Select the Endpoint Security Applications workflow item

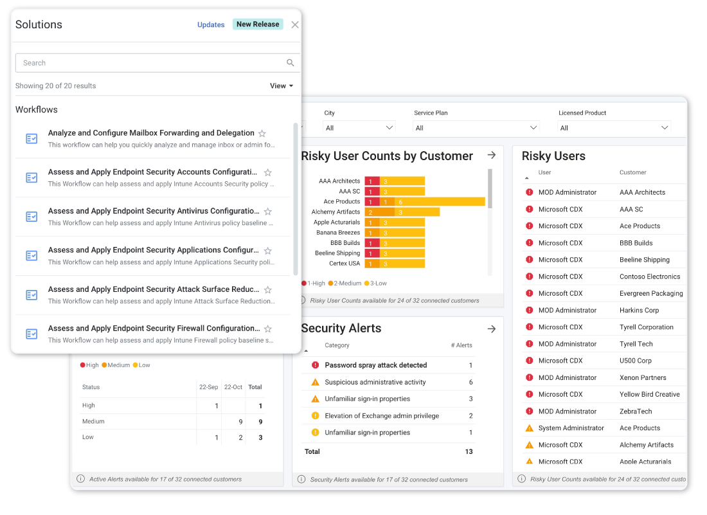[x=153, y=250]
